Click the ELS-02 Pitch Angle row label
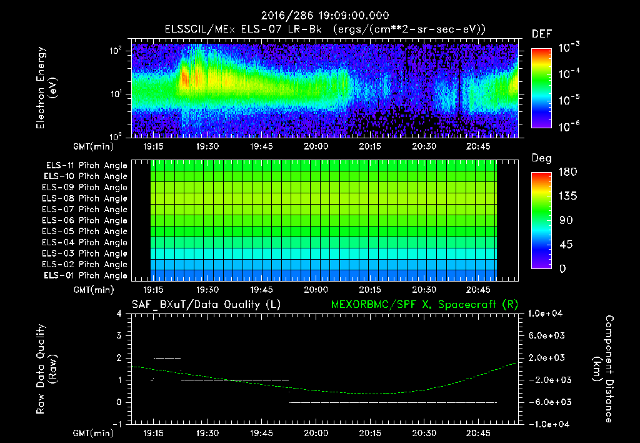 click(85, 265)
